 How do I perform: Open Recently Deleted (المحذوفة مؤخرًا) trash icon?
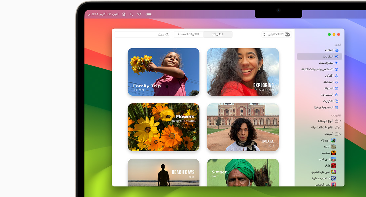coord(336,108)
